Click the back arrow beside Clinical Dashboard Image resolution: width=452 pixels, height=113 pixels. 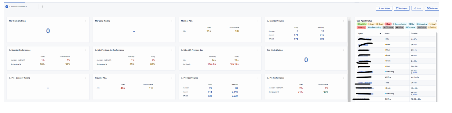(7, 6)
